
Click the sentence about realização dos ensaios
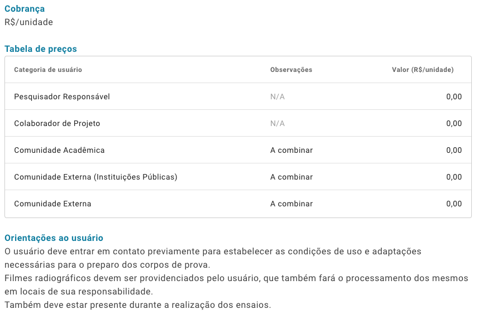tap(138, 305)
